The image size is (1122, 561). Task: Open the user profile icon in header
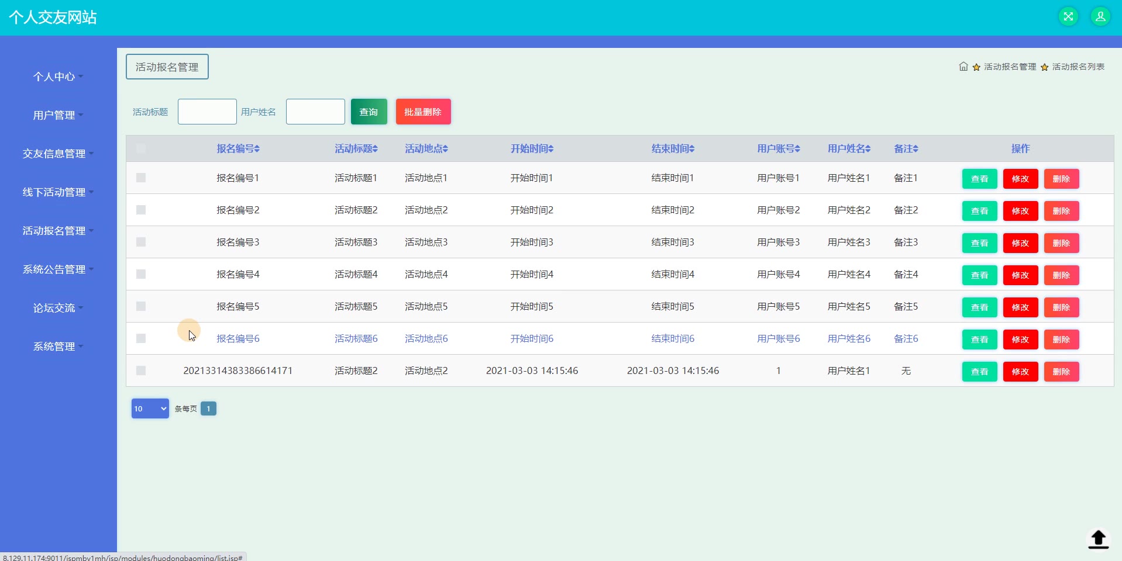[x=1100, y=16]
